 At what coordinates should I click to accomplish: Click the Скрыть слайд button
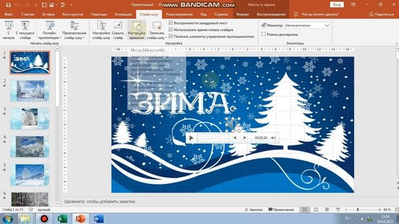point(118,30)
